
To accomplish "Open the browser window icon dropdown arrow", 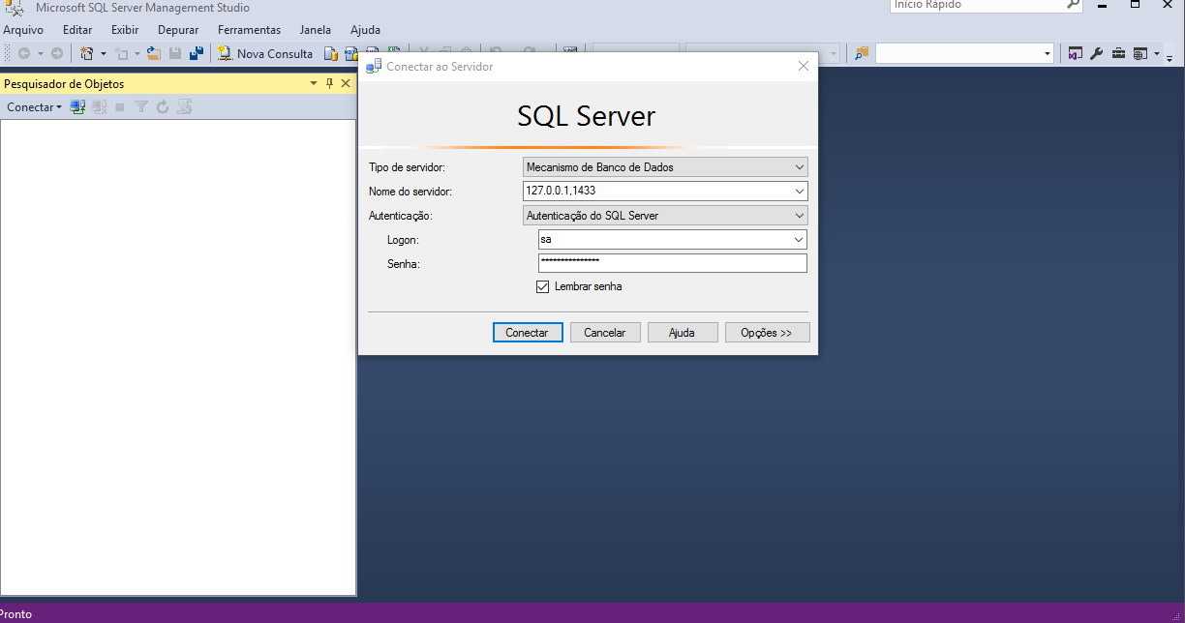I will coord(1156,54).
